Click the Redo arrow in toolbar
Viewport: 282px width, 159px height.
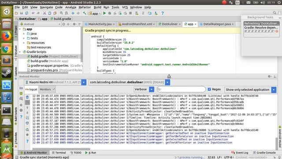[x=38, y=13]
